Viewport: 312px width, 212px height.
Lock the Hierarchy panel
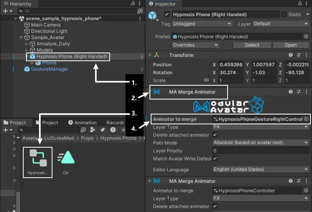click(133, 3)
